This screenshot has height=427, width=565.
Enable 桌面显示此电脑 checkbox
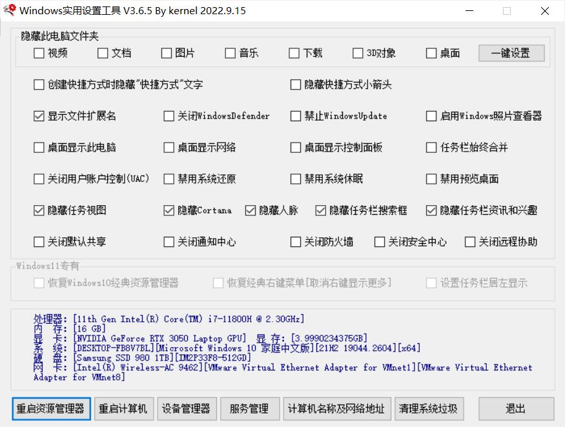point(39,148)
